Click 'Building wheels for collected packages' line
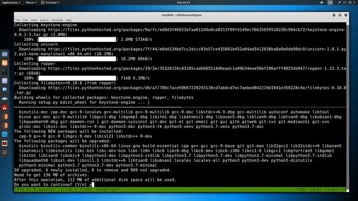Viewport: 358px width, 201px height. (x=103, y=98)
